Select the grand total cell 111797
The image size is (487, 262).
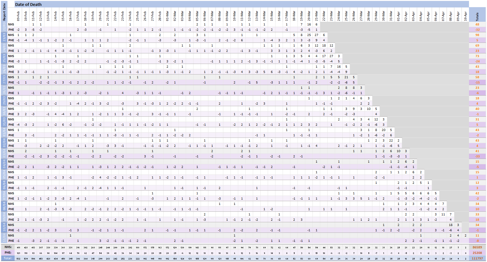pos(477,258)
